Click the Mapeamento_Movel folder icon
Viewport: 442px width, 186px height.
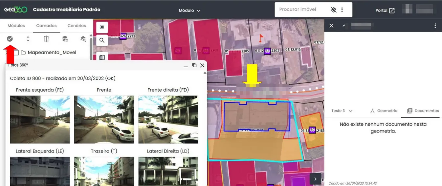pyautogui.click(x=23, y=52)
